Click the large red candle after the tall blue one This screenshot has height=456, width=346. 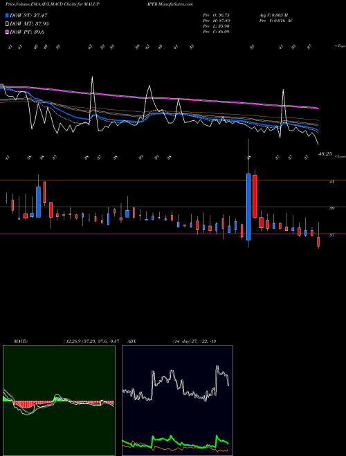point(255,196)
